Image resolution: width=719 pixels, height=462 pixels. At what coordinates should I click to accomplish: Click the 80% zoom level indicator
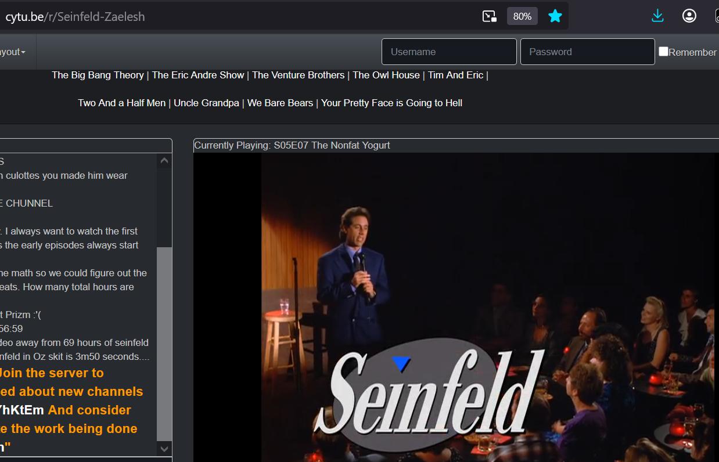(522, 16)
